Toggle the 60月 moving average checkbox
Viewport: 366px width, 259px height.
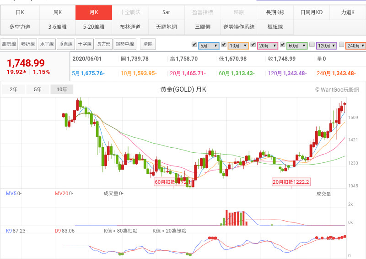(283, 45)
